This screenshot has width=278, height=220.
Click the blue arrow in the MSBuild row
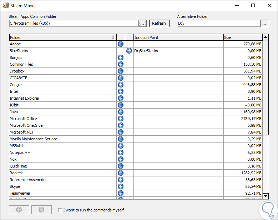point(121,146)
